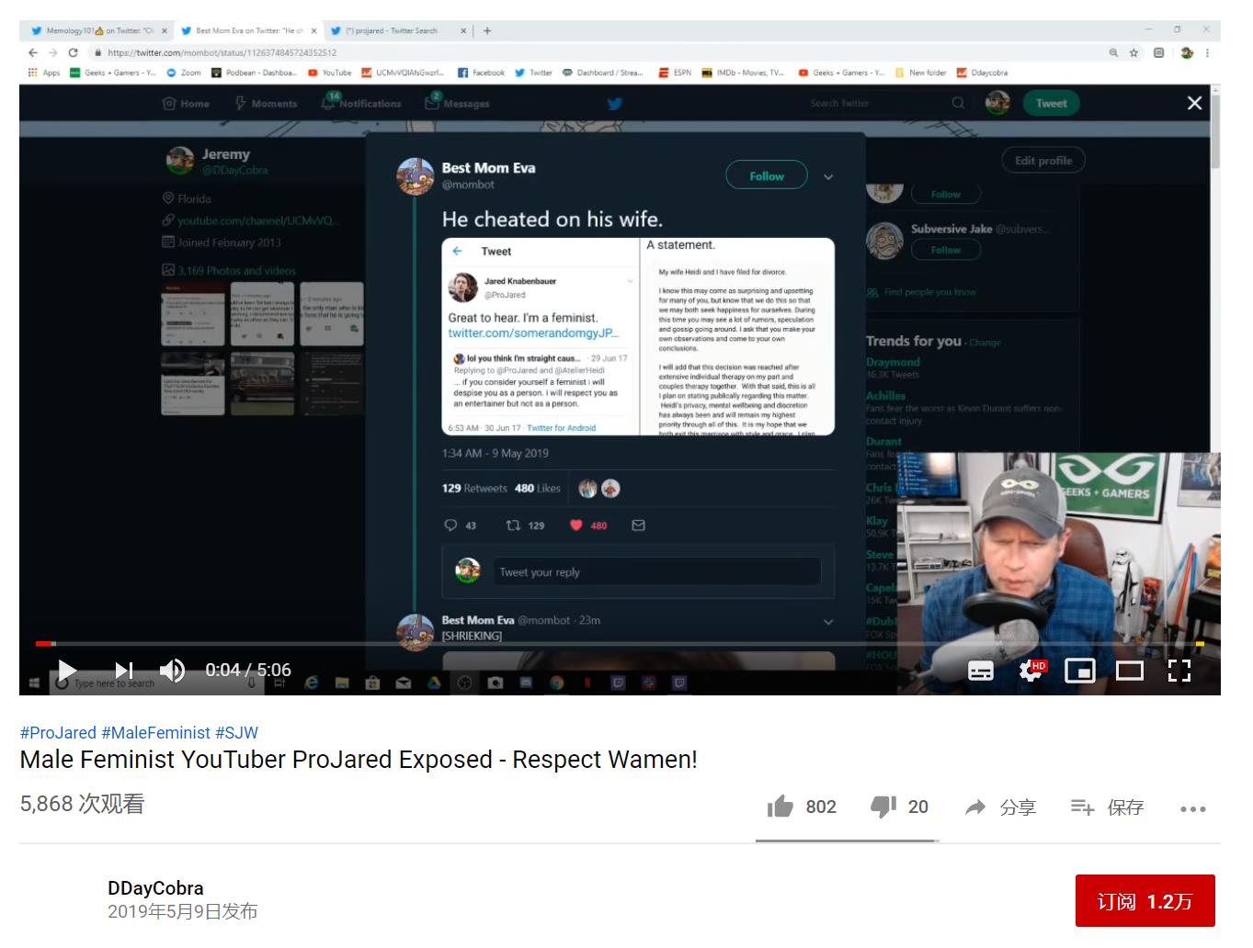
Task: Switch to miniplayer mode
Action: pyautogui.click(x=1079, y=671)
